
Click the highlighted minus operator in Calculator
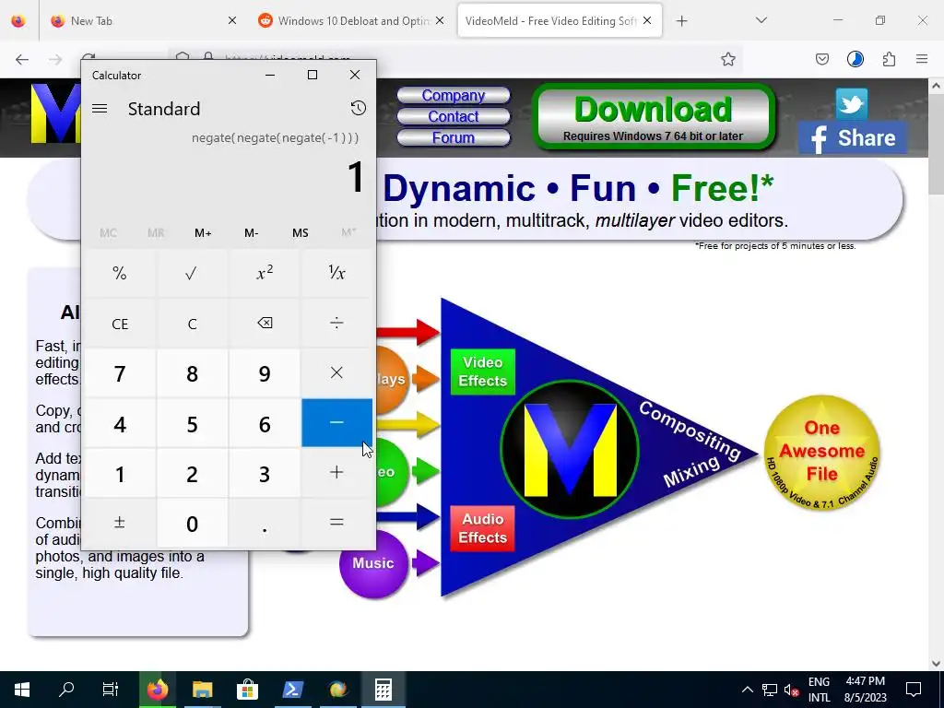[x=336, y=422]
